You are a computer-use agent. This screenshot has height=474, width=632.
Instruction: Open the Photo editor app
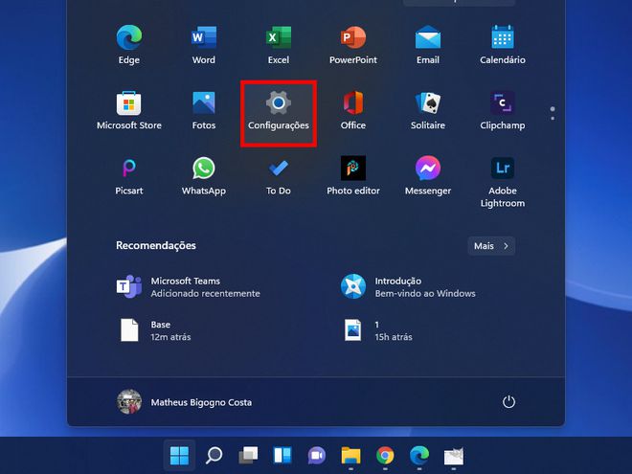coord(353,176)
